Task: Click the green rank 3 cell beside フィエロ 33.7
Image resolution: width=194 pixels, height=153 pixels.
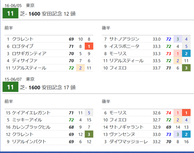Action: (186, 68)
